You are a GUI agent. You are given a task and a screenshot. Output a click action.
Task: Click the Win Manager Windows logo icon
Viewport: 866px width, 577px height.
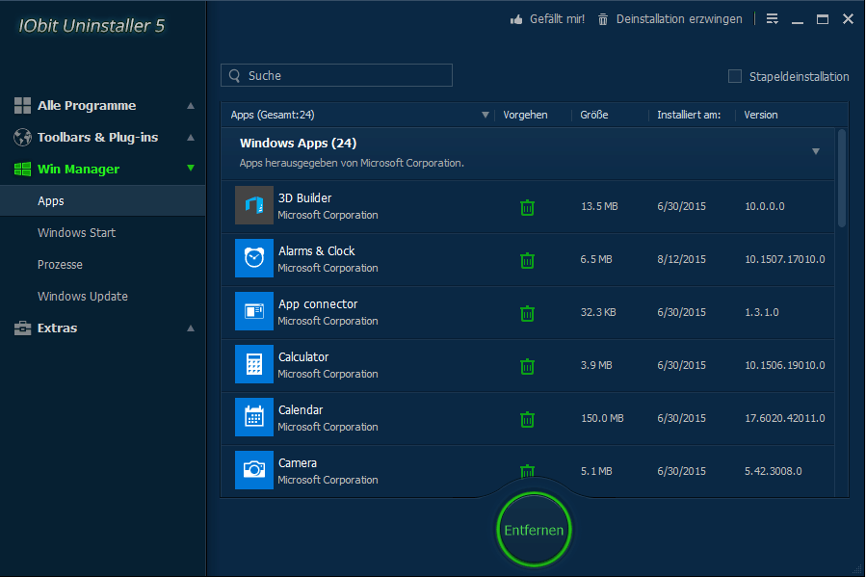(23, 169)
